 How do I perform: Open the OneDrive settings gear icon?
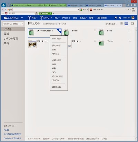click(120, 18)
